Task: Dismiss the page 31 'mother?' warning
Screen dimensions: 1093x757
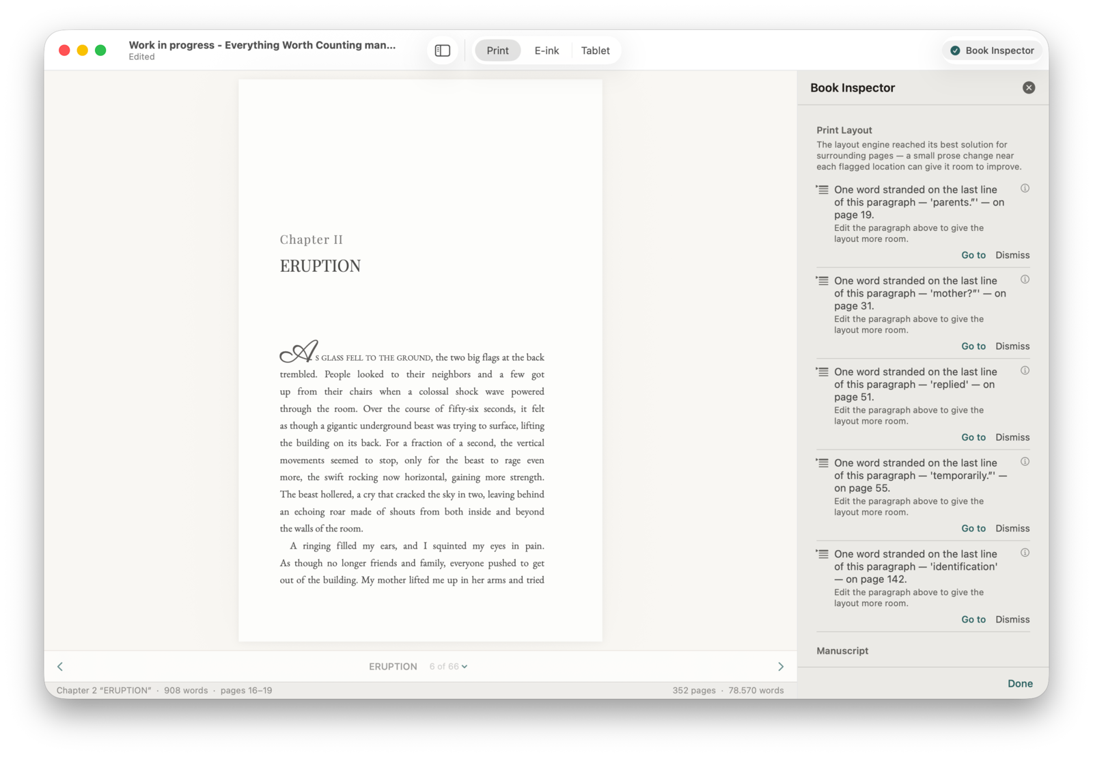Action: [x=1012, y=346]
